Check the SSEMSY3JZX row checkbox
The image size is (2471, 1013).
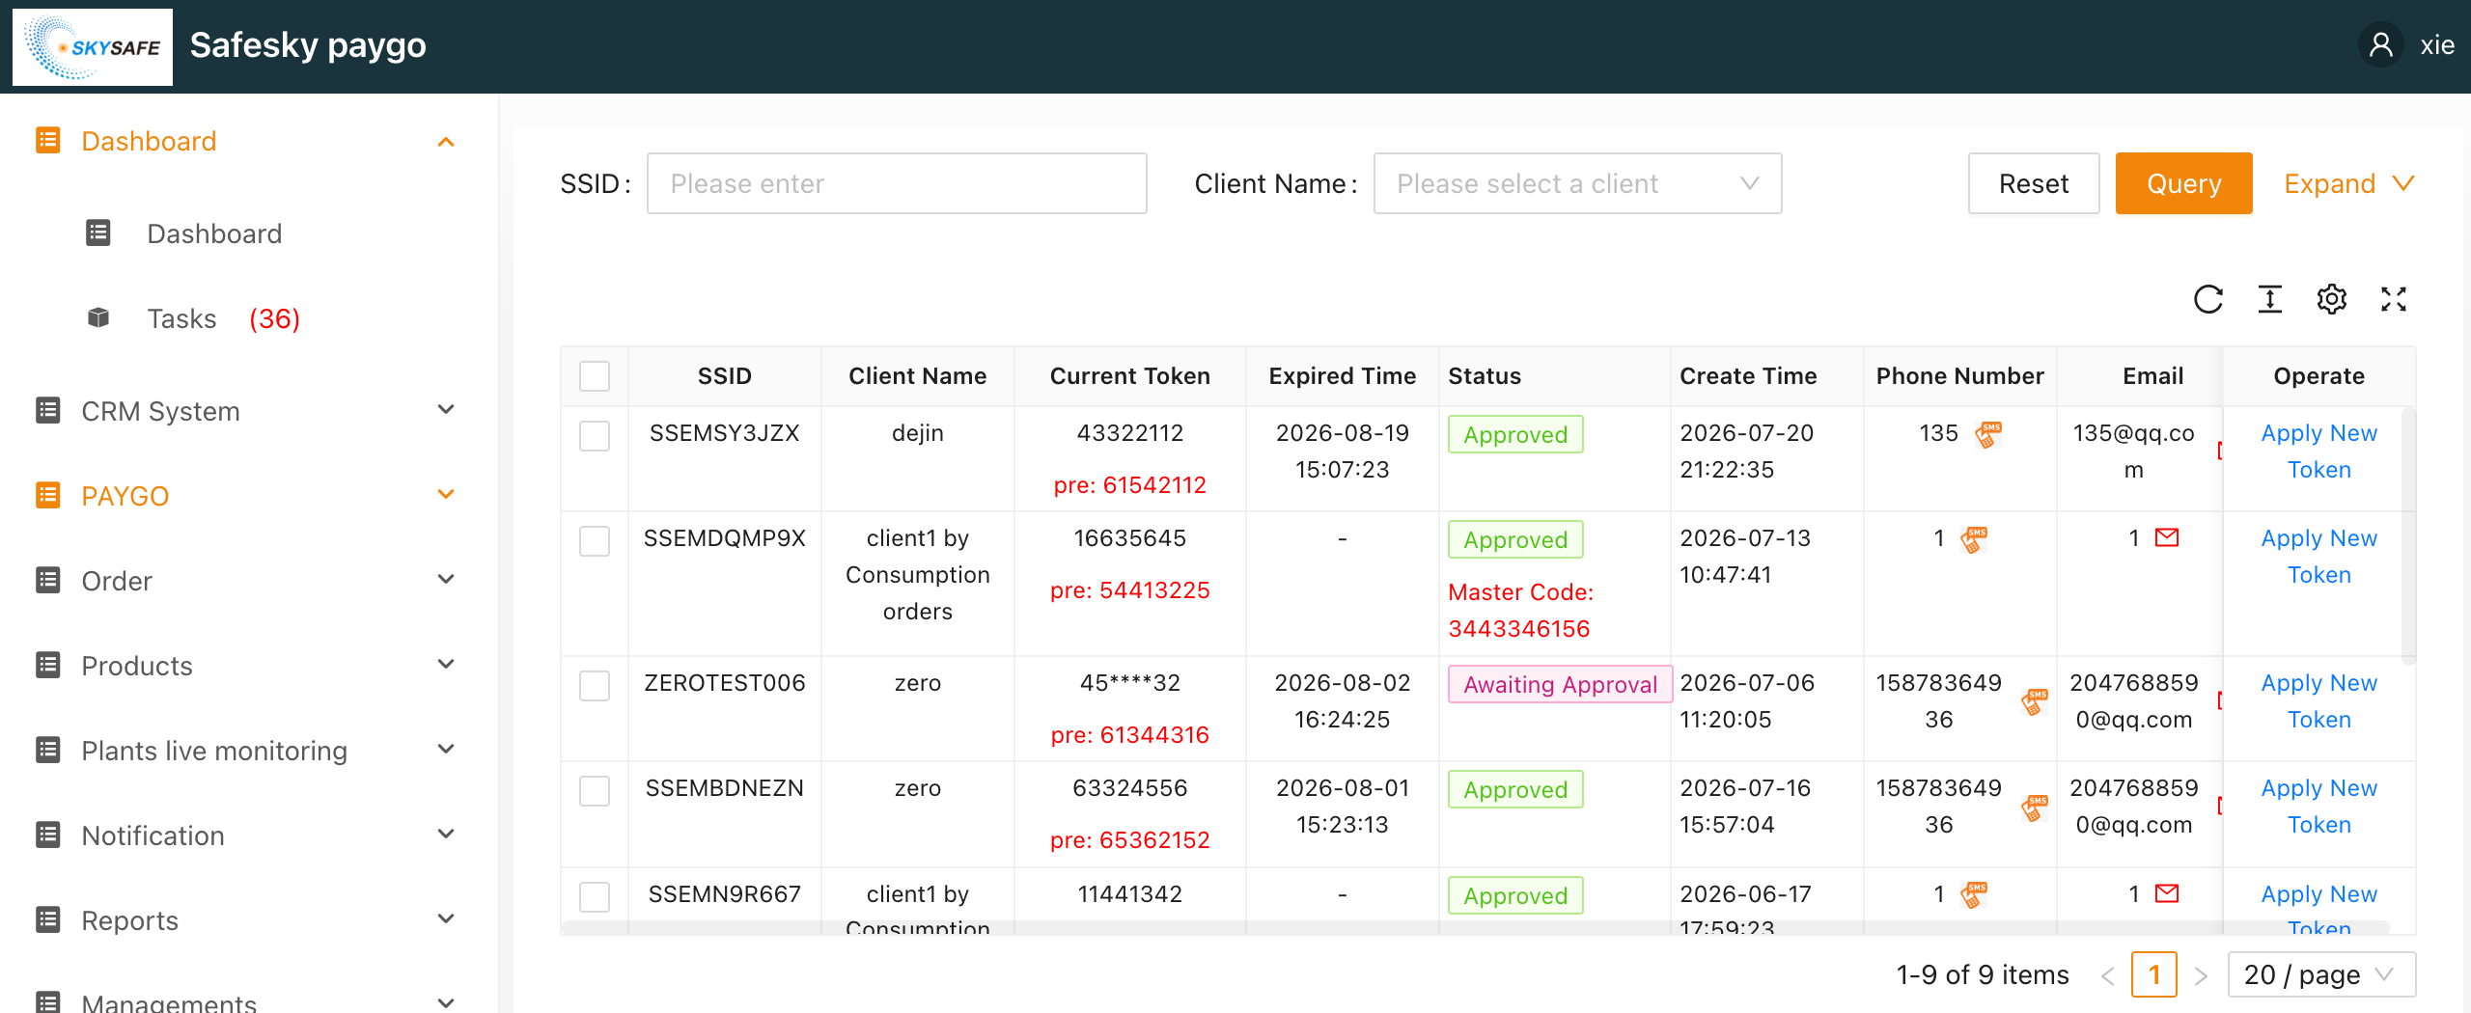point(595,436)
